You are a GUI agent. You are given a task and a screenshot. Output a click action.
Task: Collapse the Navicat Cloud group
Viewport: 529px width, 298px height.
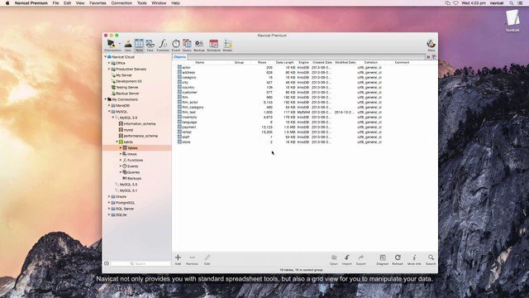click(105, 57)
